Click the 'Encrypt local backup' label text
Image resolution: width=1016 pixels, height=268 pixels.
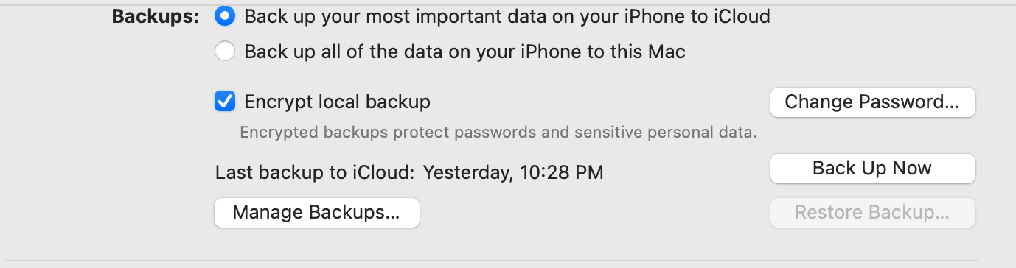pyautogui.click(x=337, y=102)
